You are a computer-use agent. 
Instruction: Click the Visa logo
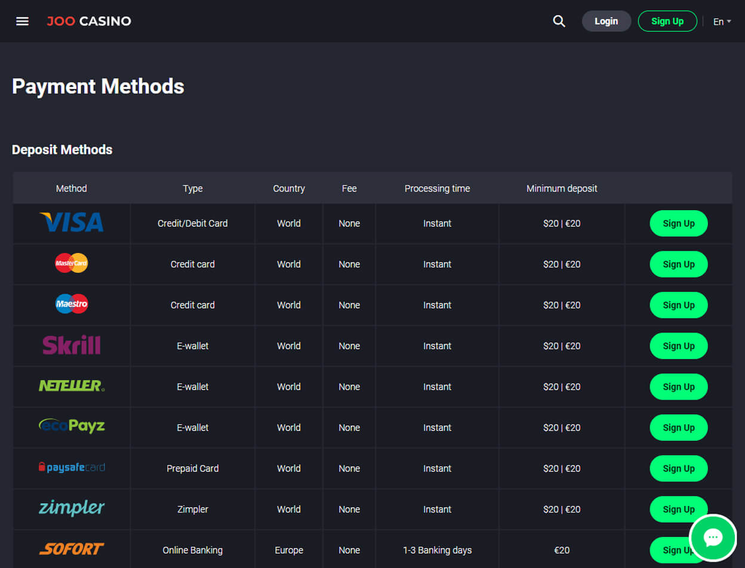[72, 223]
